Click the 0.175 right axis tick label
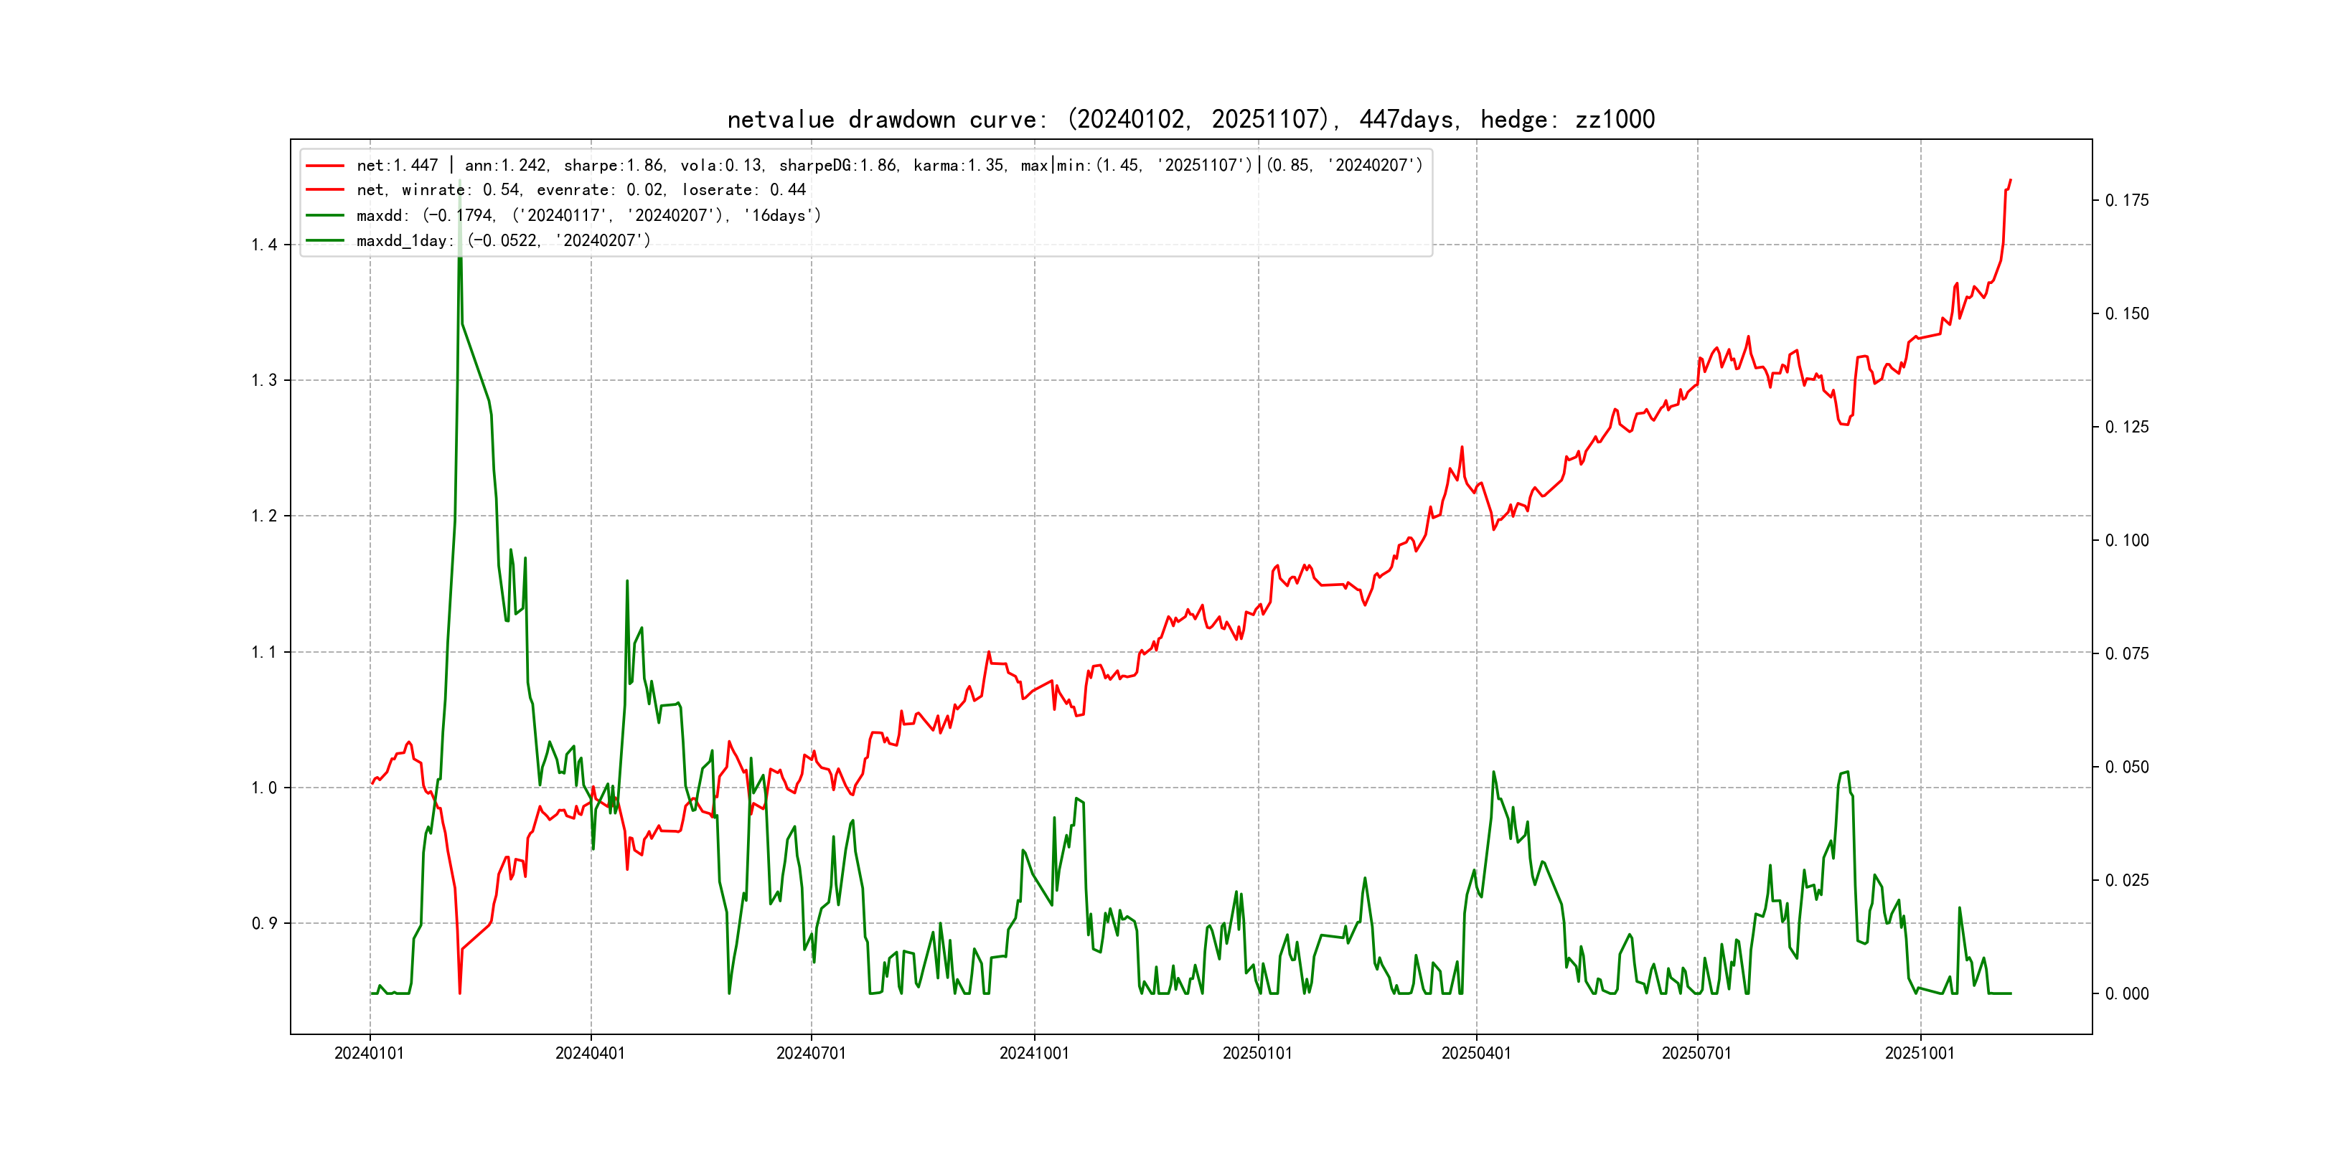2325x1162 pixels. click(x=2126, y=200)
